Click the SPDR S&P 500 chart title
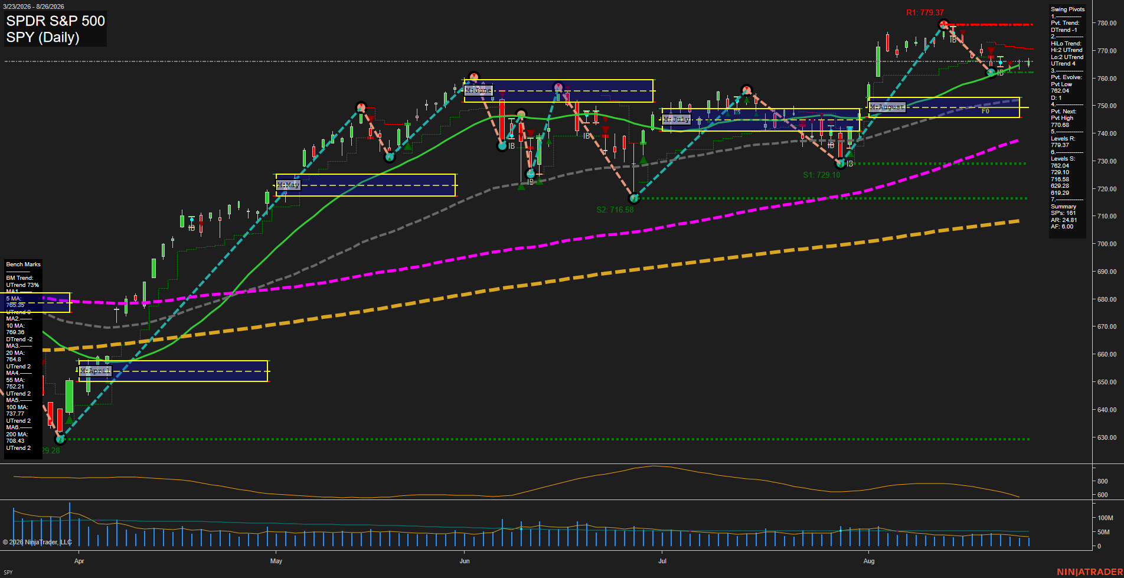Viewport: 1124px width, 578px height. click(x=55, y=21)
